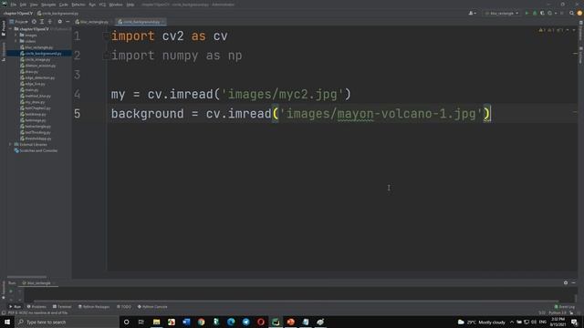Select main.py in project tree
This screenshot has height=328, width=584.
(29, 89)
